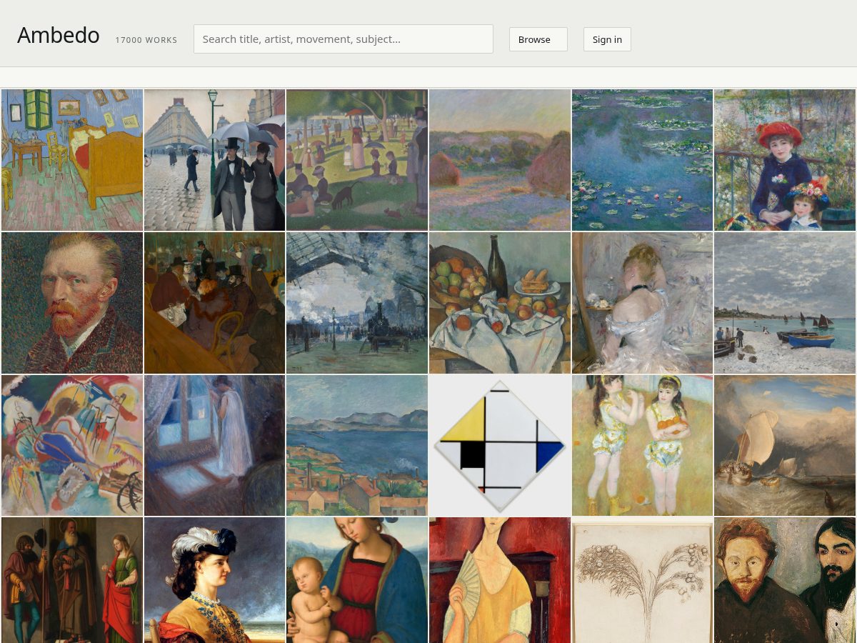Open Van Gogh's self-portrait thumbnail
Image resolution: width=857 pixels, height=643 pixels.
pyautogui.click(x=72, y=303)
